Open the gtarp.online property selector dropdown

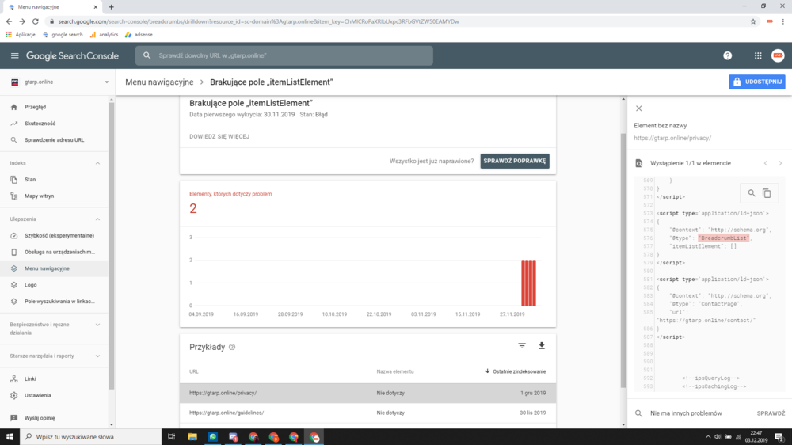(106, 82)
